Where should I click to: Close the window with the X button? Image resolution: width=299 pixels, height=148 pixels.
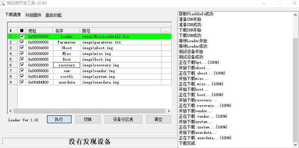pyautogui.click(x=294, y=3)
